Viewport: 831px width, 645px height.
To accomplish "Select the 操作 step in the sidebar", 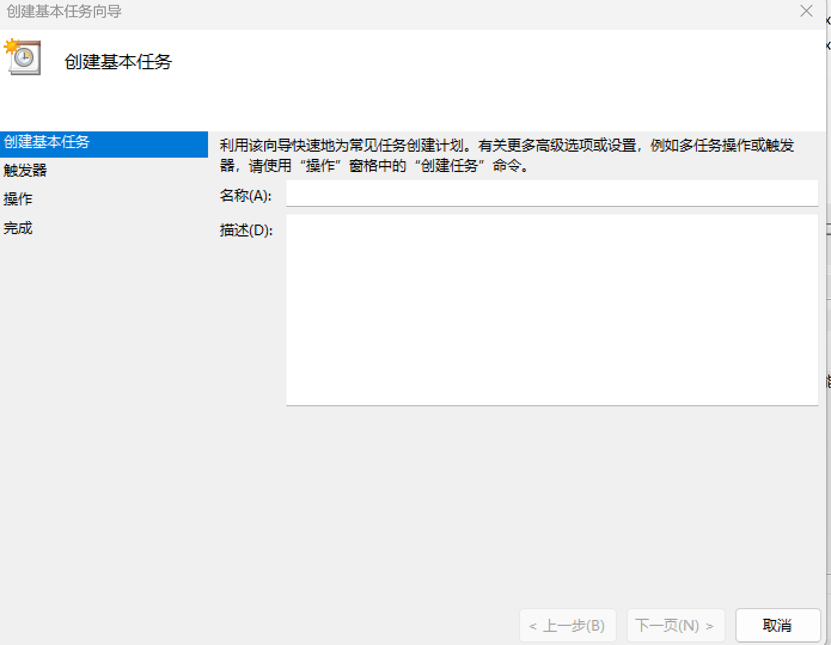I will click(x=18, y=199).
